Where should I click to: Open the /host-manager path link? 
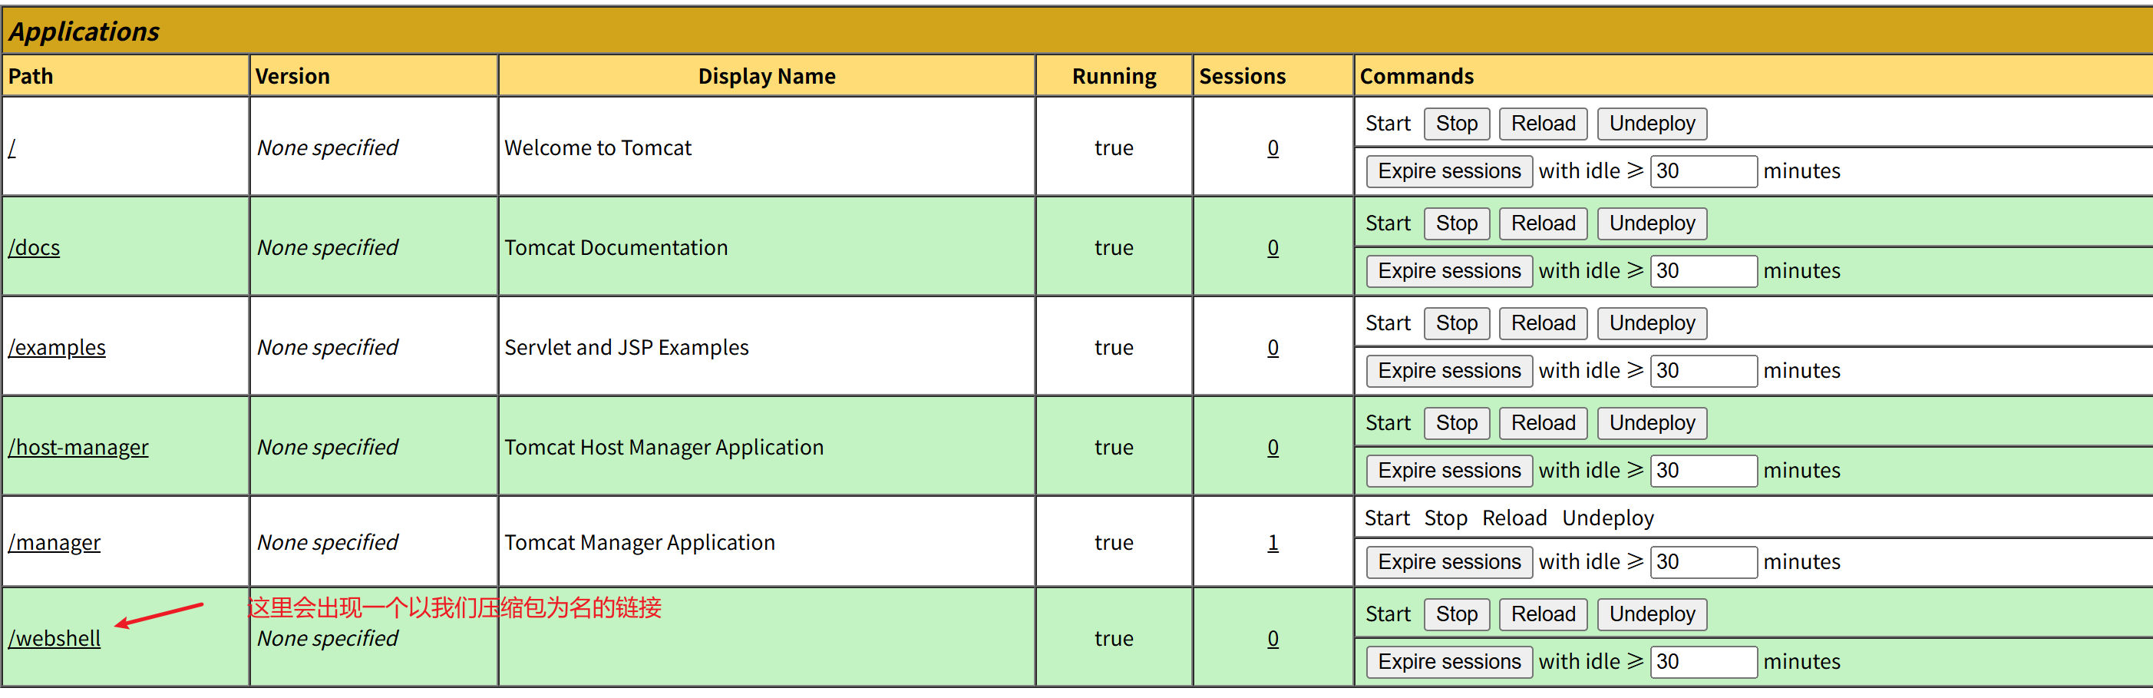[78, 448]
